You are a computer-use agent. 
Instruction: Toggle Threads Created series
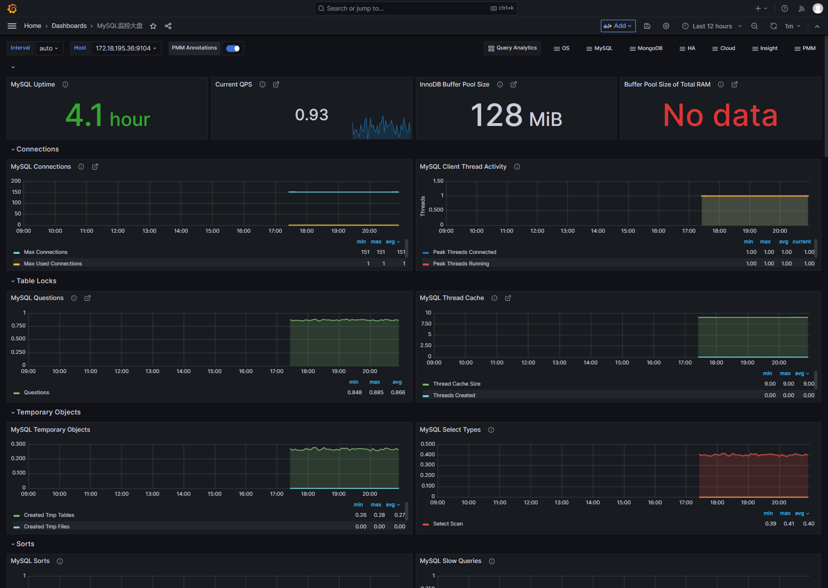click(x=454, y=395)
